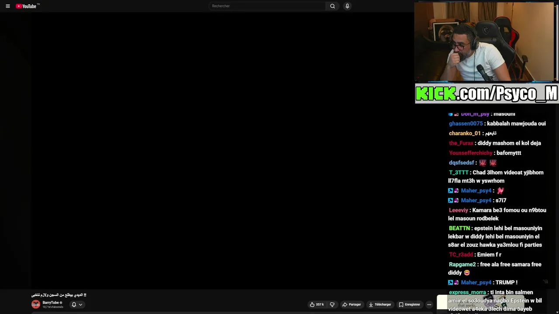Open the BarryTube channel name link
559x314 pixels.
click(51, 303)
